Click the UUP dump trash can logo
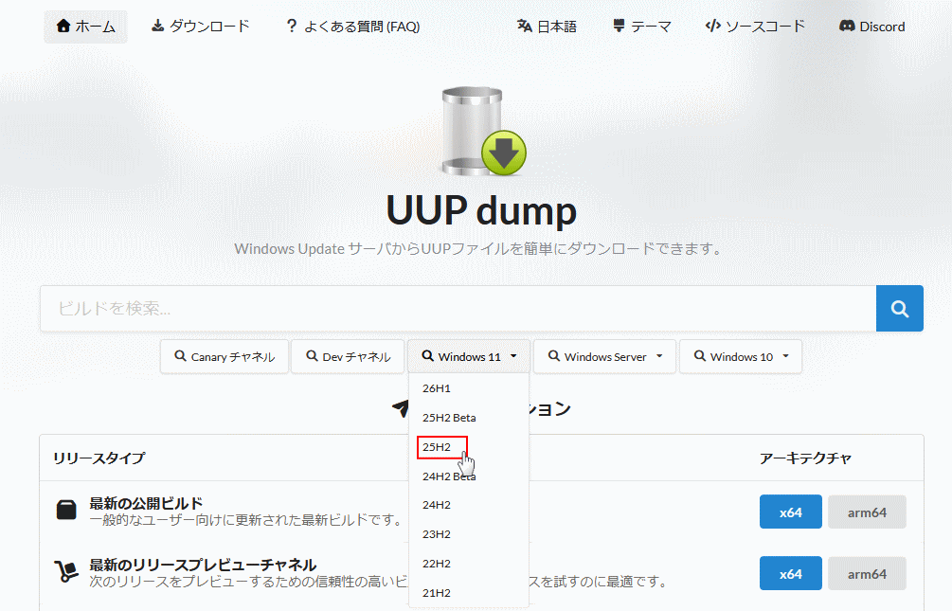Screen dimensions: 952x611 tap(483, 131)
